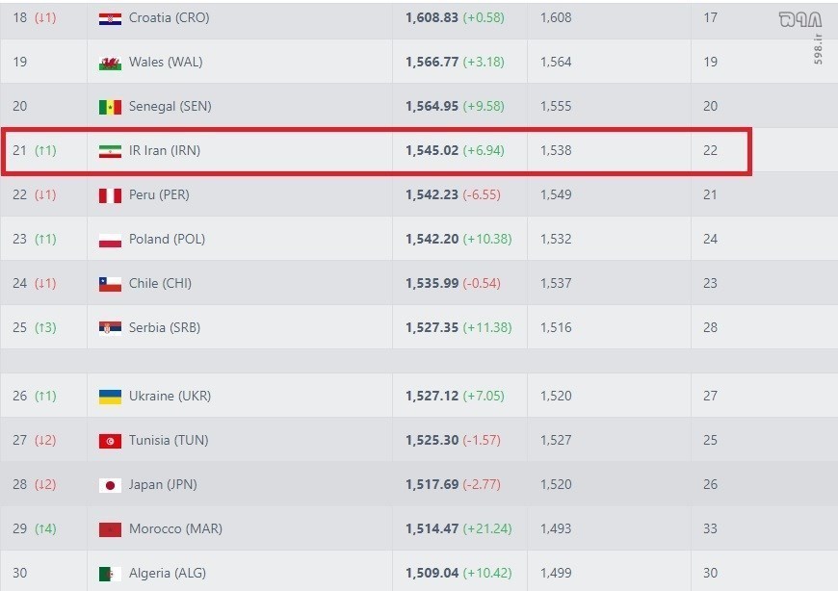Click the IR Iran flag icon

tap(110, 151)
